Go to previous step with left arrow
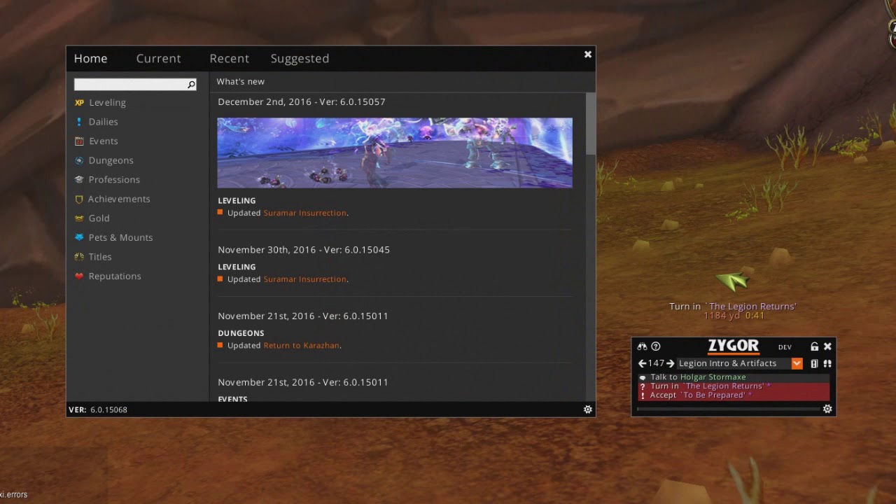The image size is (896, 504). point(642,363)
